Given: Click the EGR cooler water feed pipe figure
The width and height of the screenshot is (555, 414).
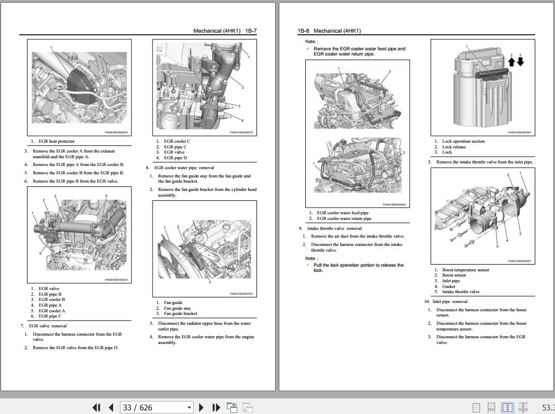Looking at the screenshot, I should [x=358, y=134].
